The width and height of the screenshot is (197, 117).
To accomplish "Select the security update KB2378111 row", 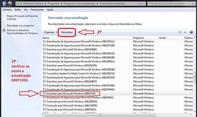I will 117,42.
